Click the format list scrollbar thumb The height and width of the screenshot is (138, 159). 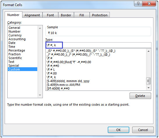point(148,81)
